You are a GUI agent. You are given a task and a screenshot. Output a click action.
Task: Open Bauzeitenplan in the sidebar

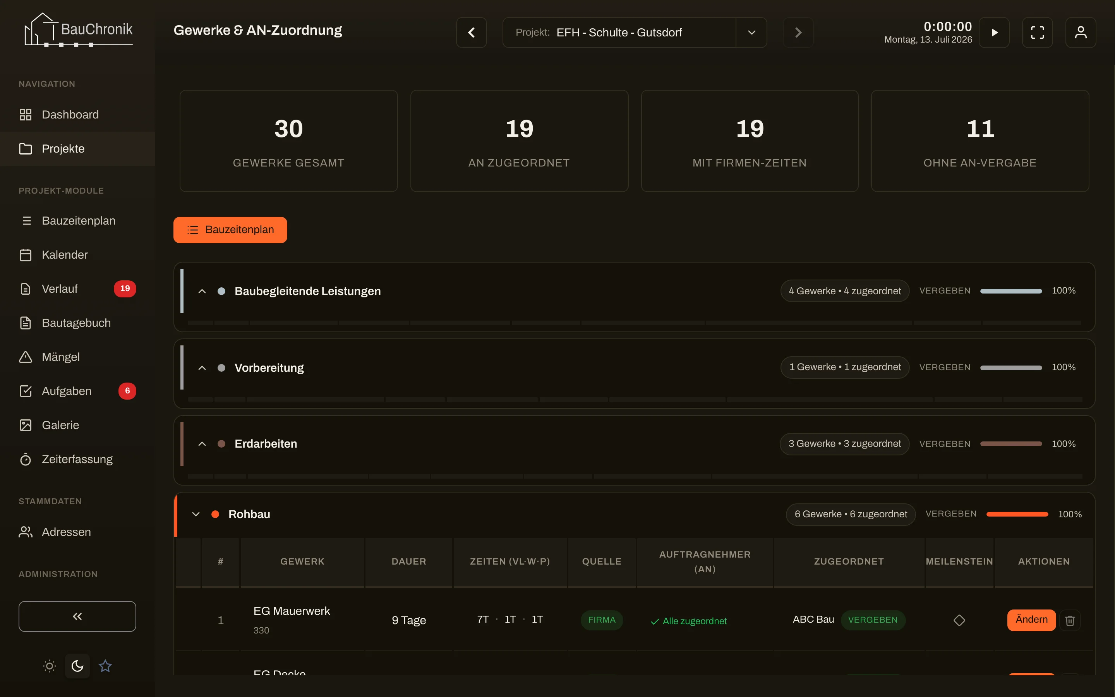point(77,220)
